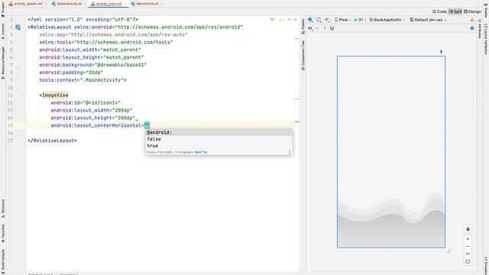Open the View Options eye menu
This screenshot has width=489, height=275.
[310, 28]
